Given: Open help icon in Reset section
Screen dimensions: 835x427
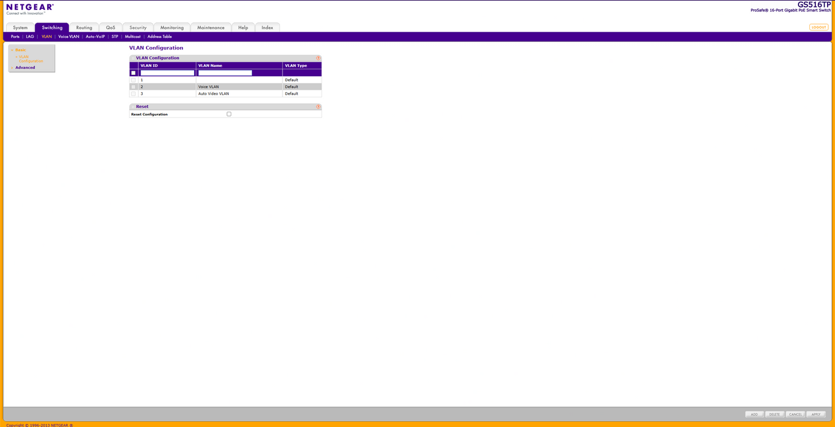Looking at the screenshot, I should coord(318,107).
